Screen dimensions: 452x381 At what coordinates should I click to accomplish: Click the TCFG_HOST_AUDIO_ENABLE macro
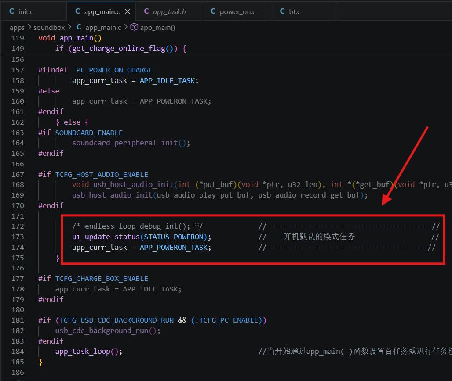click(x=102, y=175)
